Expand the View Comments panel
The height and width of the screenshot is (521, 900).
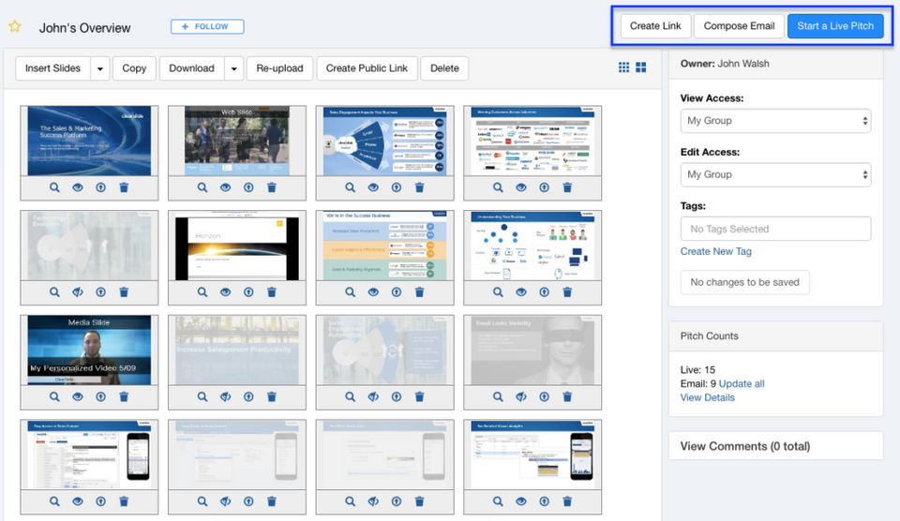tap(745, 446)
